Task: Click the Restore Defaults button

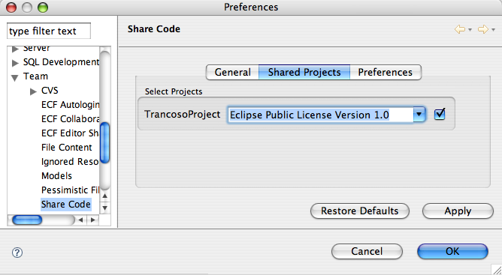Action: pos(360,211)
